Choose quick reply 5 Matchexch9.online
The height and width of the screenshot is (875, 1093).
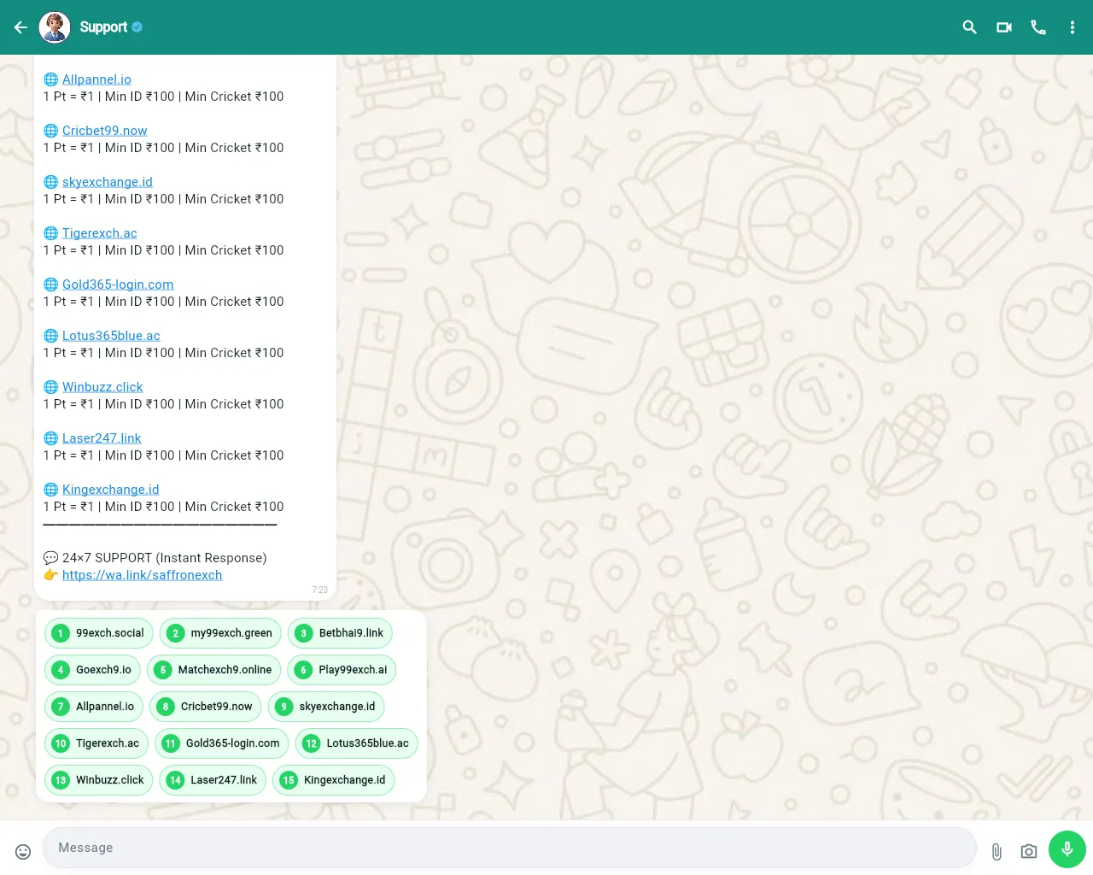[213, 670]
